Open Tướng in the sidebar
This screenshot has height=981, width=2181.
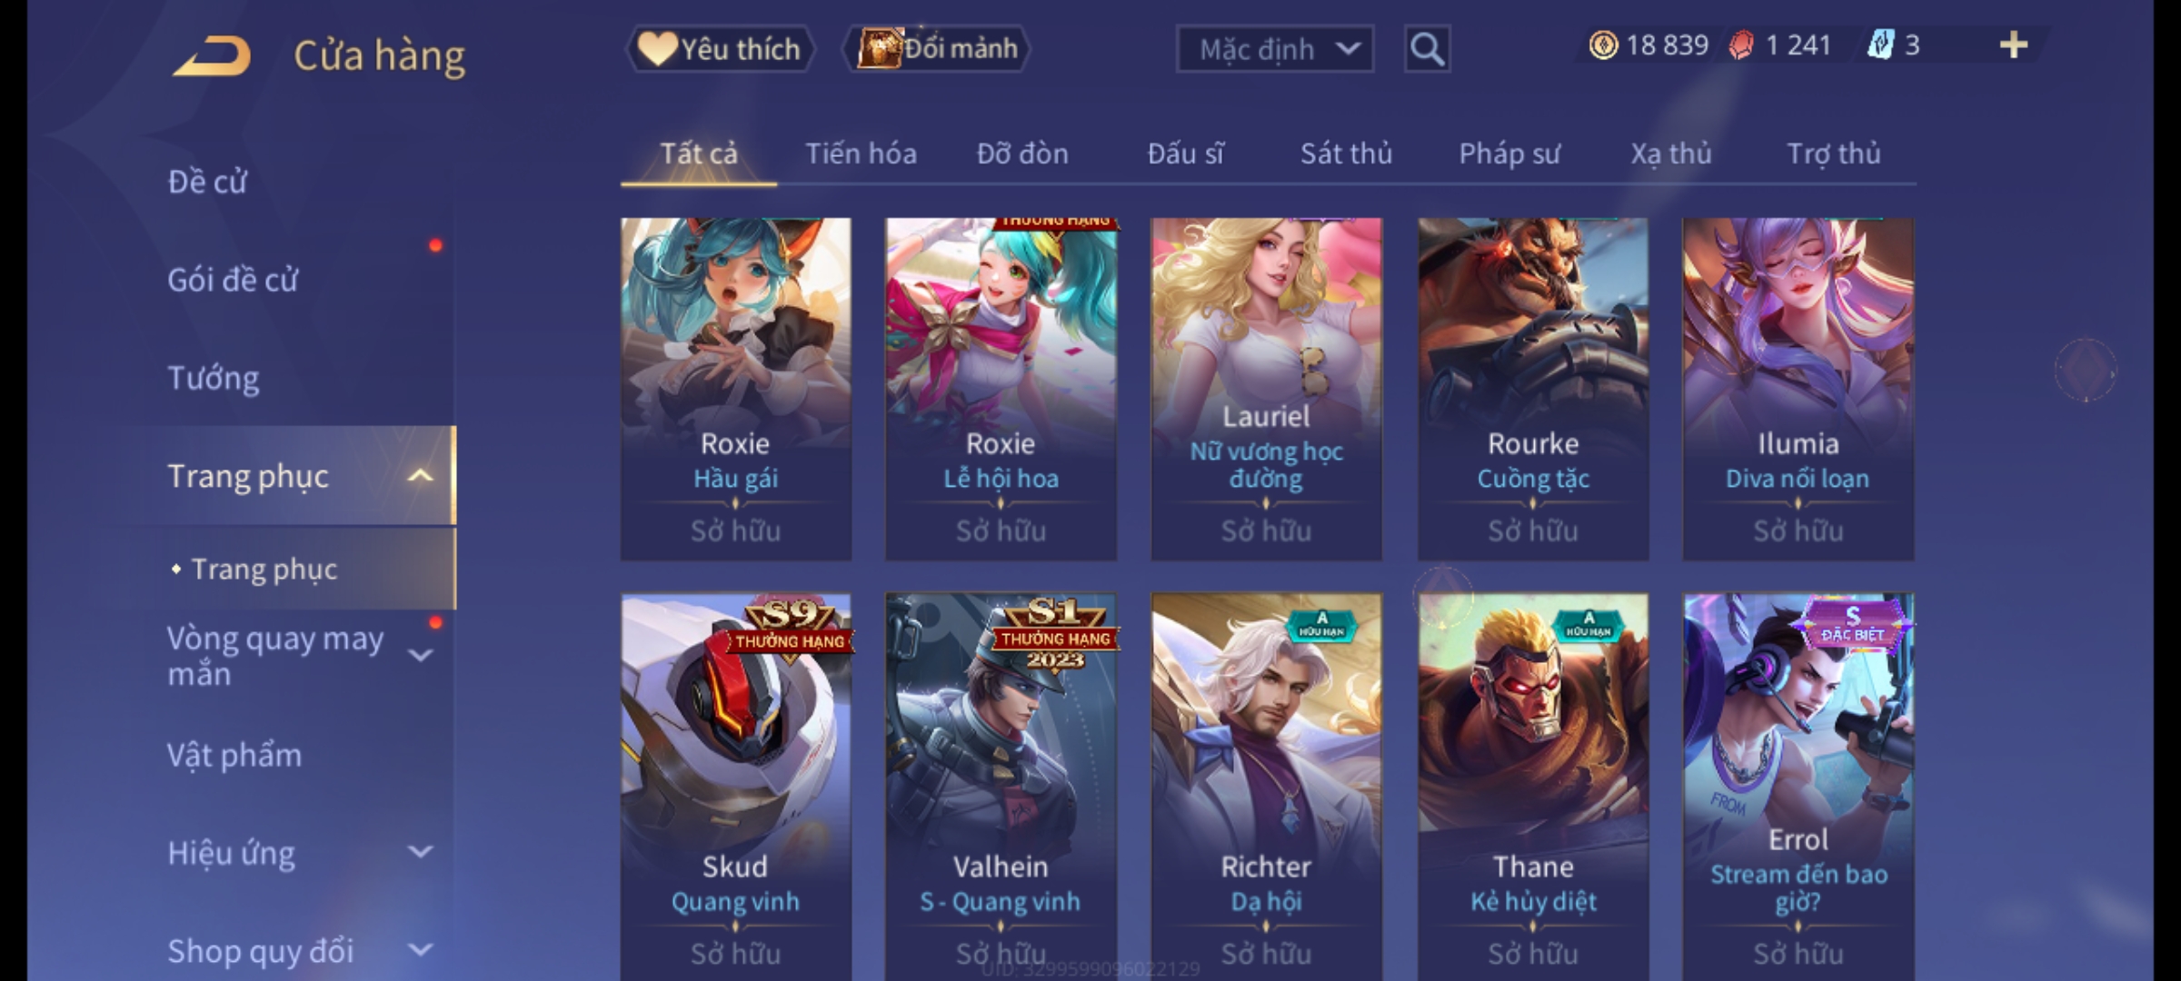214,378
